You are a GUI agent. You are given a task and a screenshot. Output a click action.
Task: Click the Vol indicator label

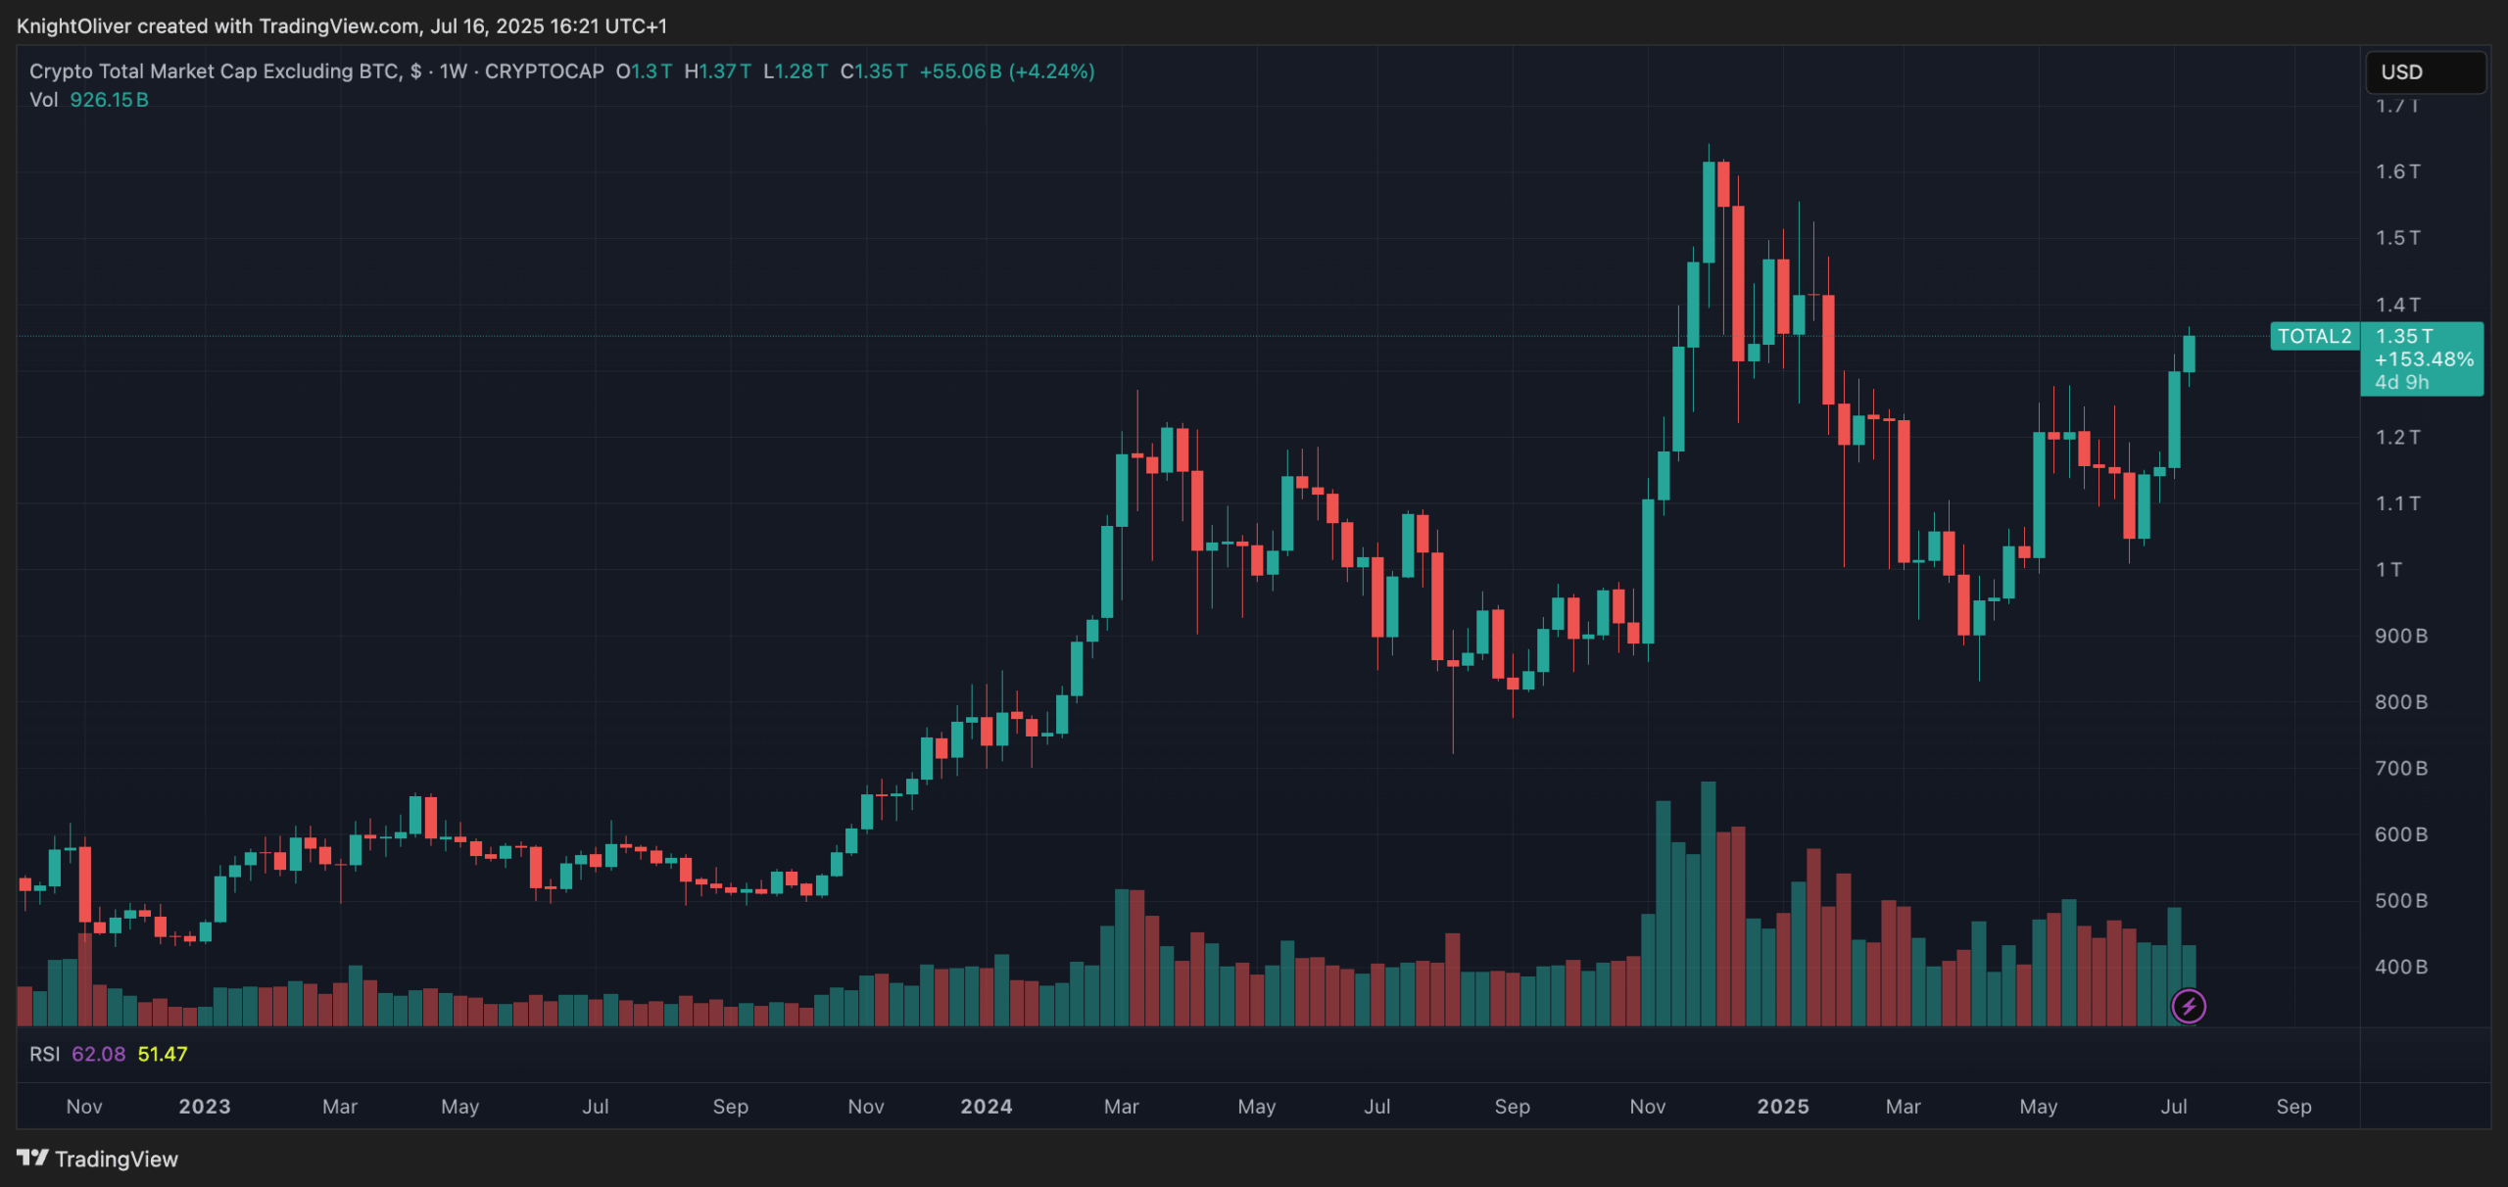pos(43,100)
